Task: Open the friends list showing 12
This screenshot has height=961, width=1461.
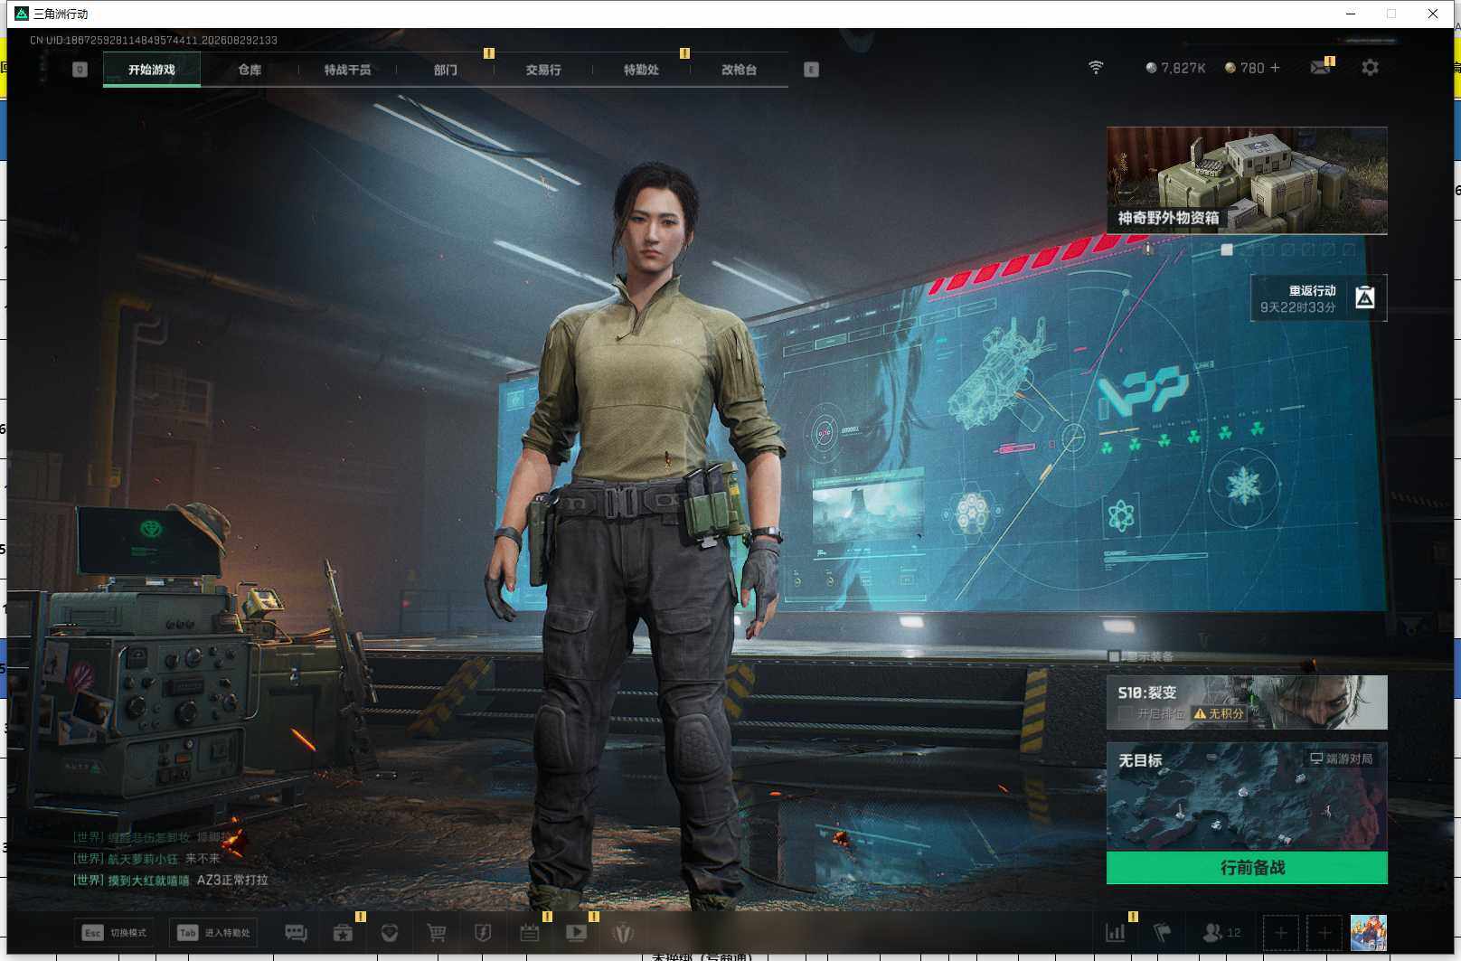Action: 1221,933
